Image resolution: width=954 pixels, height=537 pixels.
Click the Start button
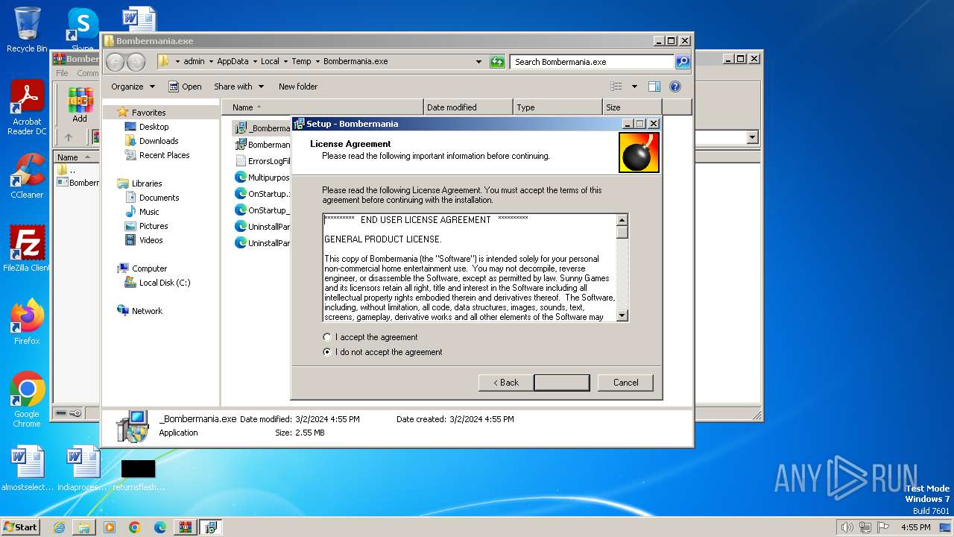coord(20,527)
